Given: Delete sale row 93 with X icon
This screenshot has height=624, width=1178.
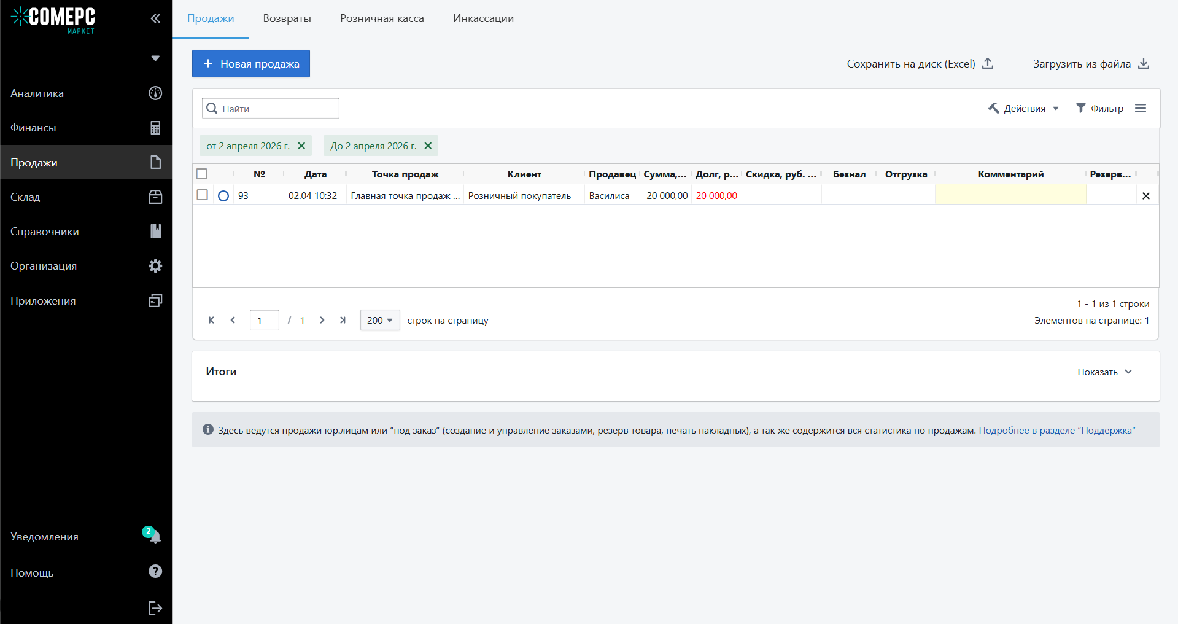Looking at the screenshot, I should tap(1145, 196).
